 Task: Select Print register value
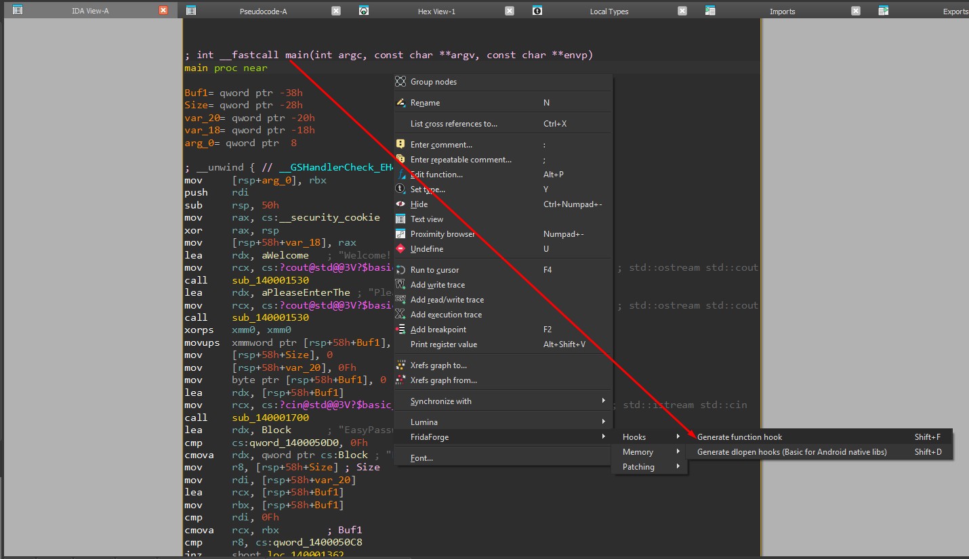click(x=503, y=344)
